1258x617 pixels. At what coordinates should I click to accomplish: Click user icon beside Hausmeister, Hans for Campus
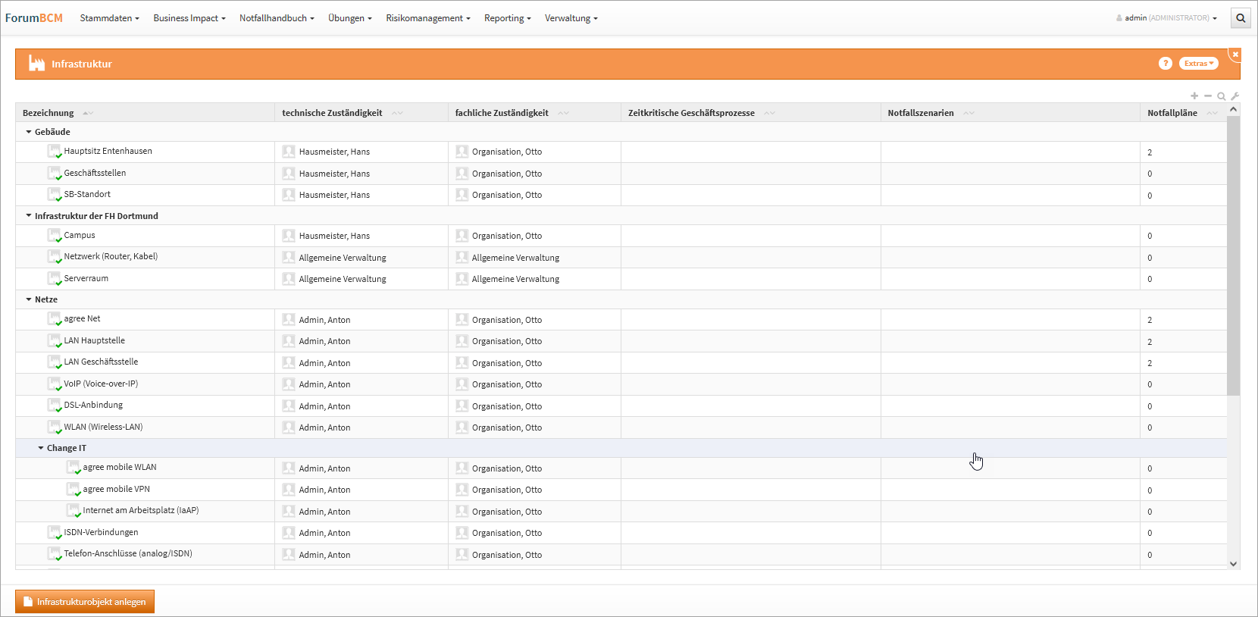click(289, 236)
